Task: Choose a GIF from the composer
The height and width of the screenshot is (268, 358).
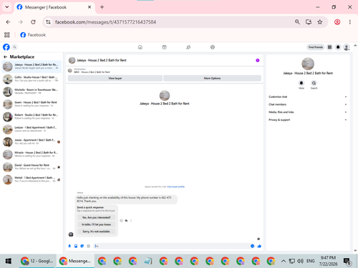Action: coord(88,246)
